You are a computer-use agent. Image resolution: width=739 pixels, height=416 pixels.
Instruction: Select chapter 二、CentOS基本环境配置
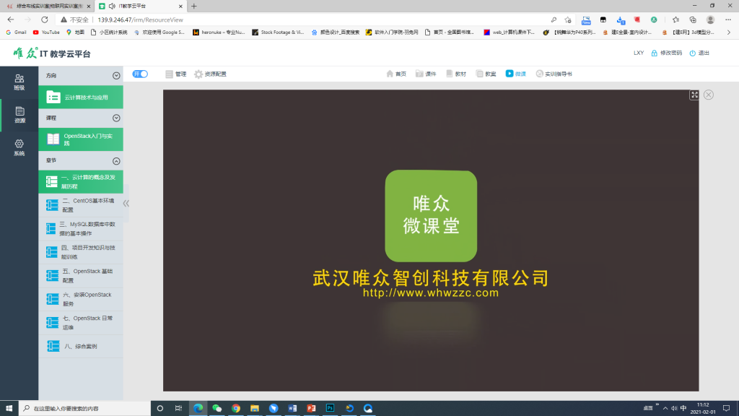tap(81, 205)
